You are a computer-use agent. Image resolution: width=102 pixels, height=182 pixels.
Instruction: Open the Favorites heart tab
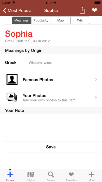click(x=71, y=176)
